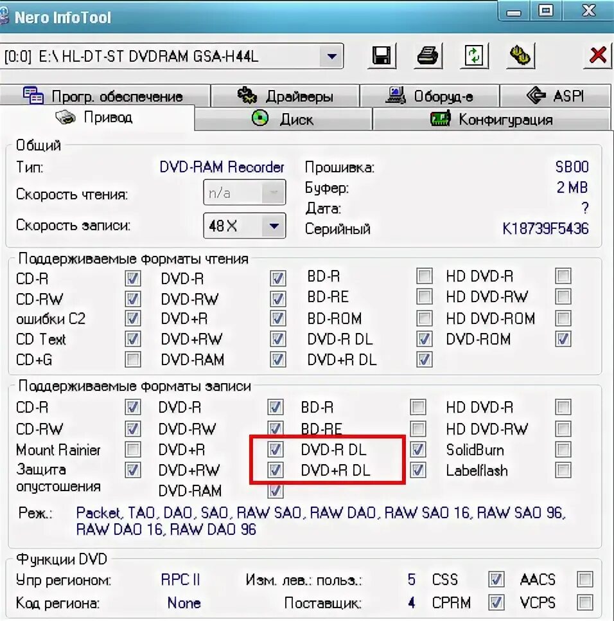Toggle write formats DVD-RAM checkbox

tap(276, 491)
